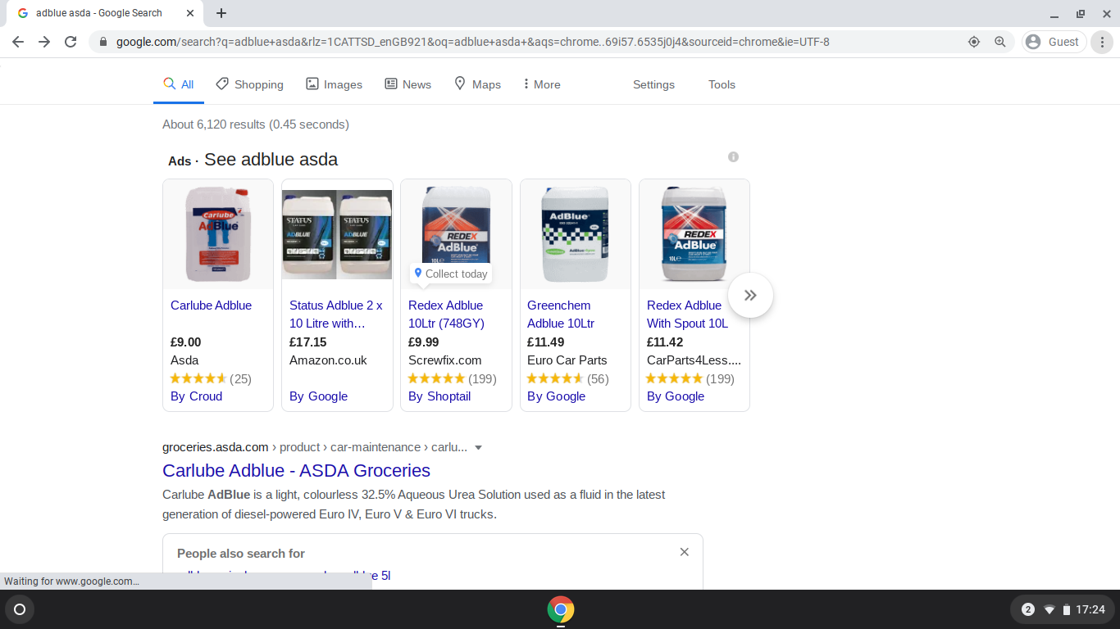Open the More search options menu
The width and height of the screenshot is (1120, 629).
click(x=541, y=84)
